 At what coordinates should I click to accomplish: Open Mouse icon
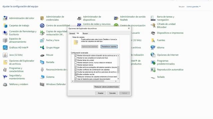click(42, 55)
